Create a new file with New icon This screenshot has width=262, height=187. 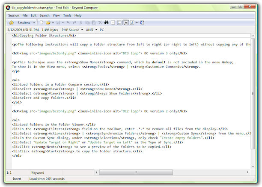[42, 22]
